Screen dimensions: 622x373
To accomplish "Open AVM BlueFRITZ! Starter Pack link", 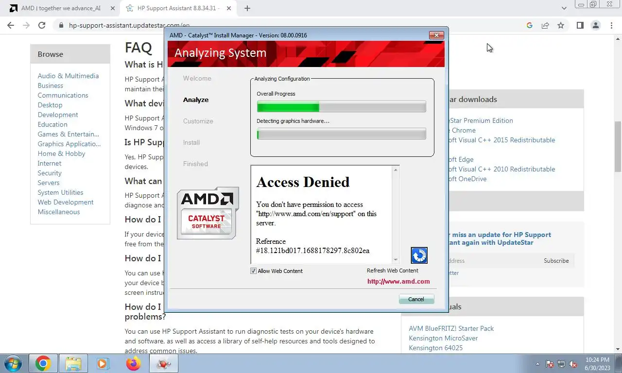I will [451, 328].
